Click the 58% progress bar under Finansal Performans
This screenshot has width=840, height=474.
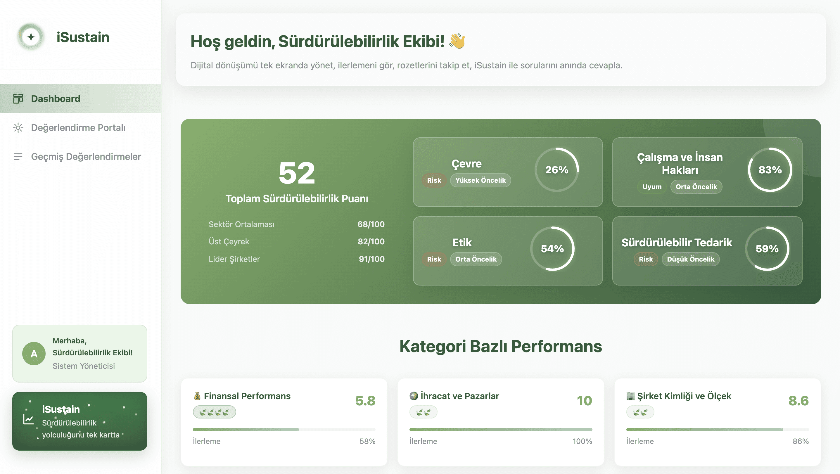(284, 430)
